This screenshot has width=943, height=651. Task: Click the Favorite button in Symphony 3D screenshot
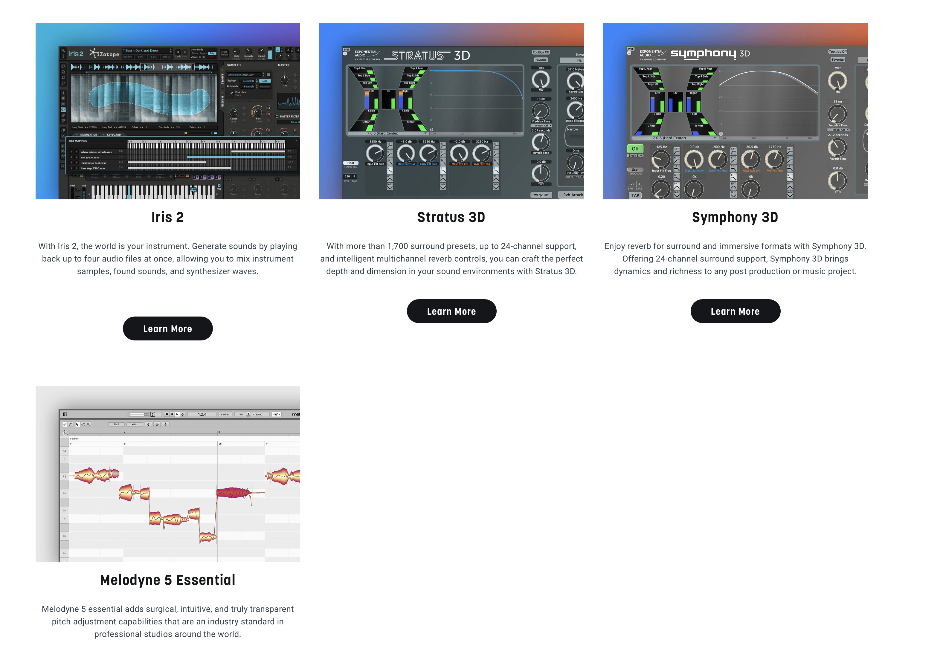838,59
